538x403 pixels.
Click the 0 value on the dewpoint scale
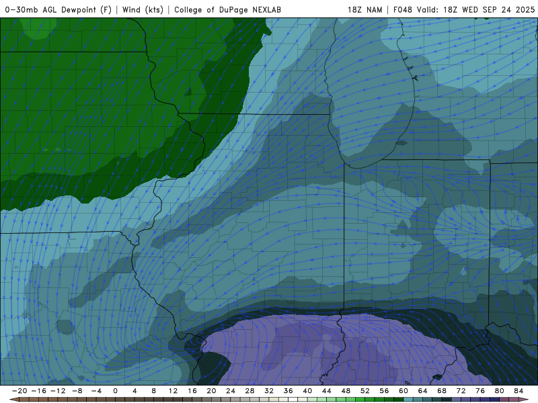click(x=115, y=391)
